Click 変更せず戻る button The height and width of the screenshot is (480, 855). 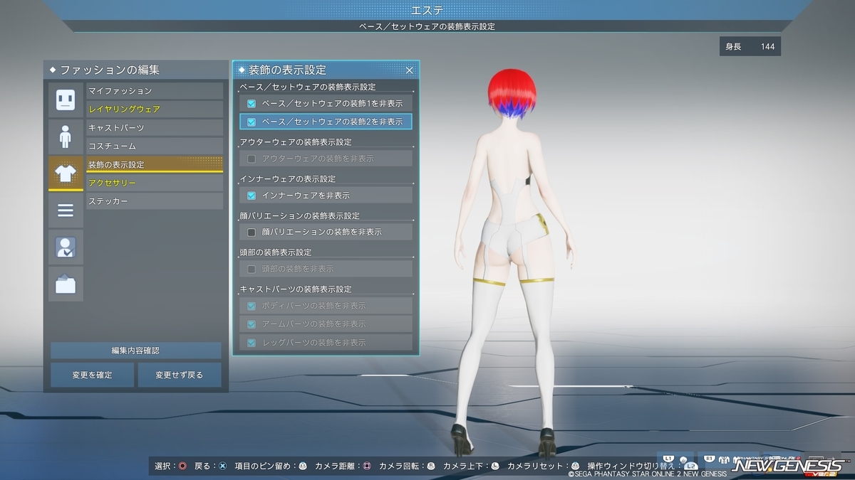[x=180, y=375]
